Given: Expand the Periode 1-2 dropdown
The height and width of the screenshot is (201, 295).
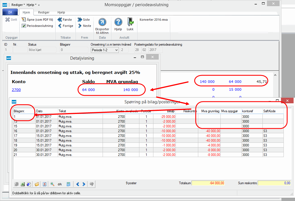Looking at the screenshot, I should point(116,50).
